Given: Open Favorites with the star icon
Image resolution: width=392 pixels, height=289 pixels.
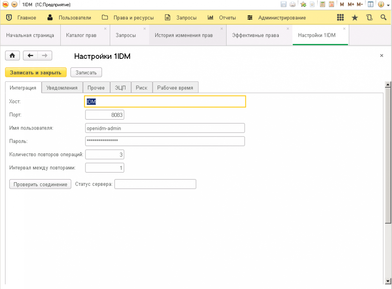Looking at the screenshot, I should pyautogui.click(x=355, y=18).
